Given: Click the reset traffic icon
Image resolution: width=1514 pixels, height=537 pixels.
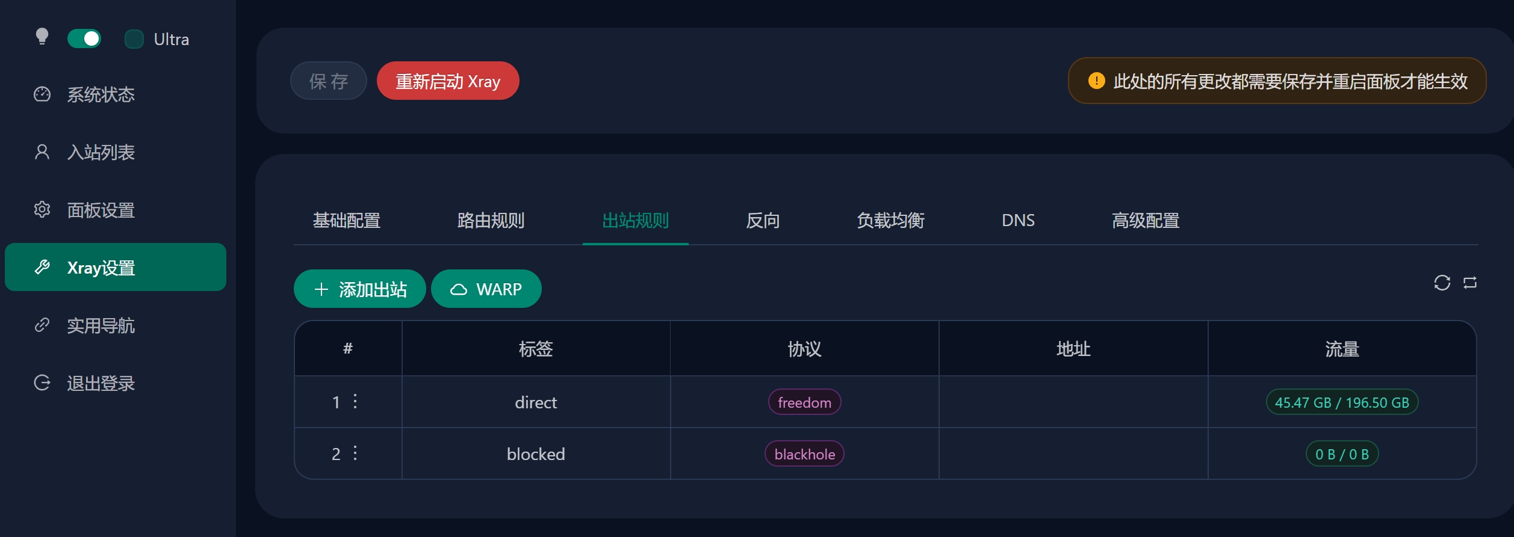Looking at the screenshot, I should [1470, 283].
